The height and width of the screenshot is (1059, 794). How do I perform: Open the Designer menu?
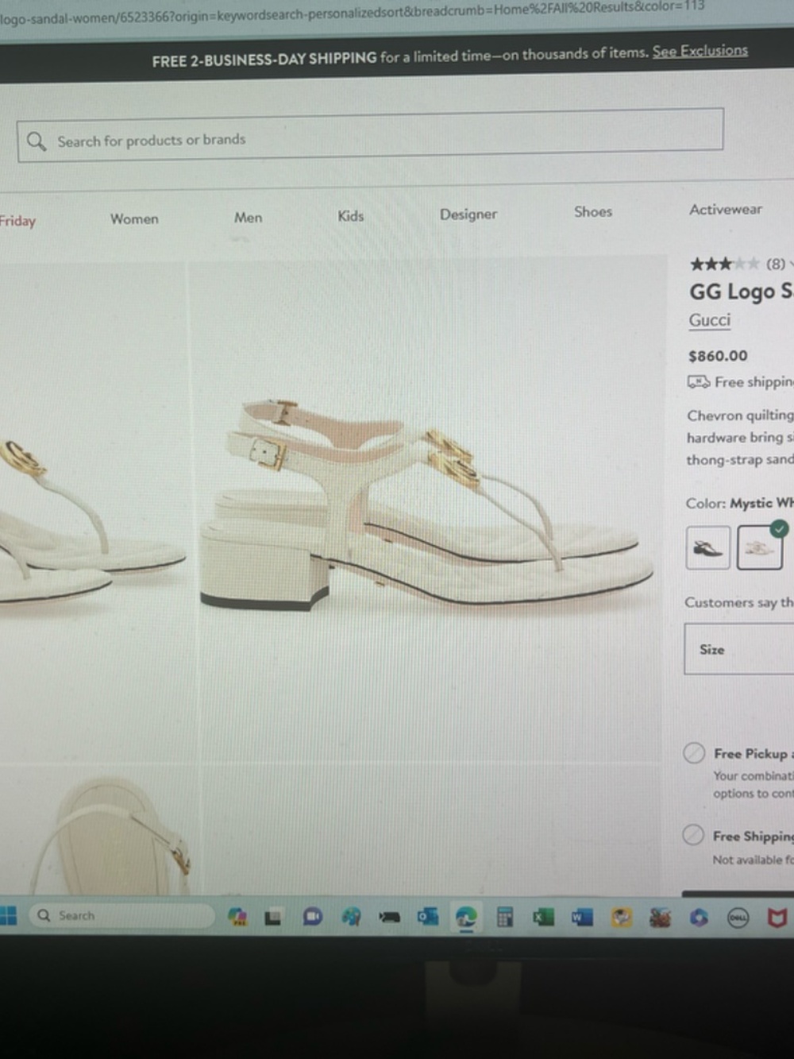pos(468,214)
